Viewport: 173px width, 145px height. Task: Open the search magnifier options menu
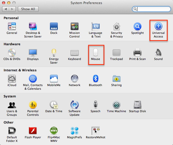pos(135,9)
